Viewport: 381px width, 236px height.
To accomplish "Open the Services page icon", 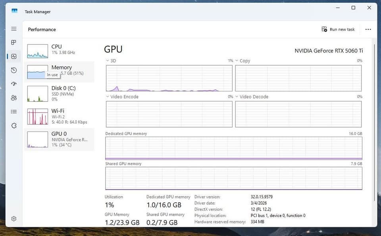I will (14, 126).
